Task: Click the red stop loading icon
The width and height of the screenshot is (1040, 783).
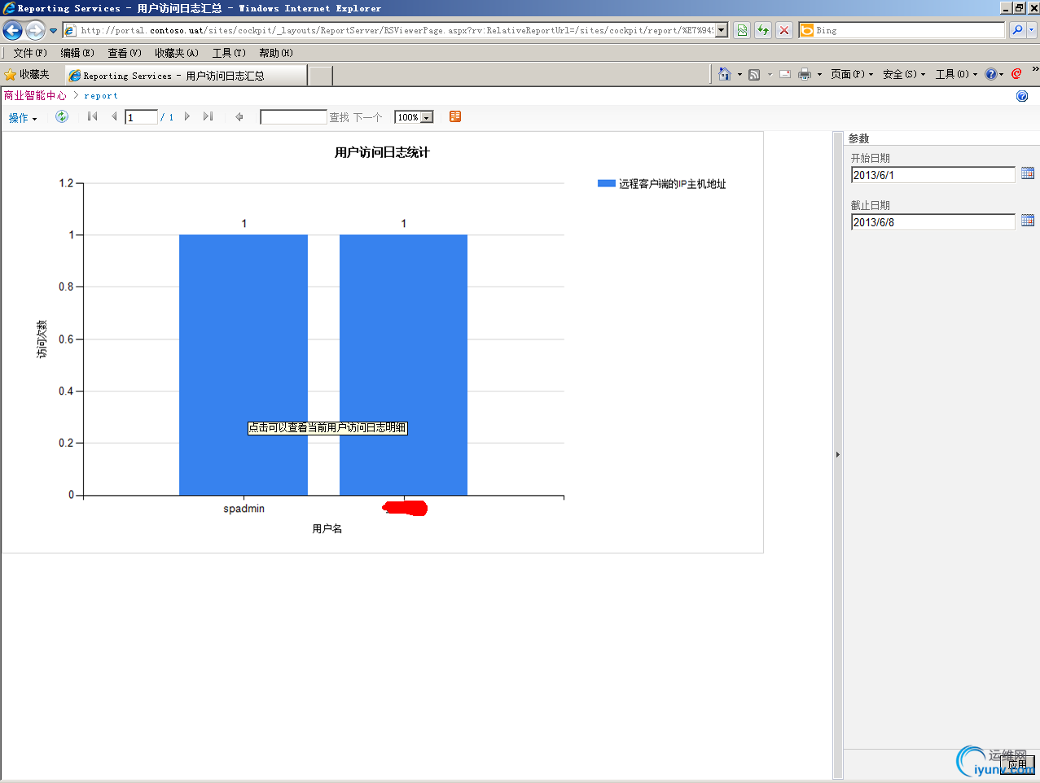Action: pos(784,30)
